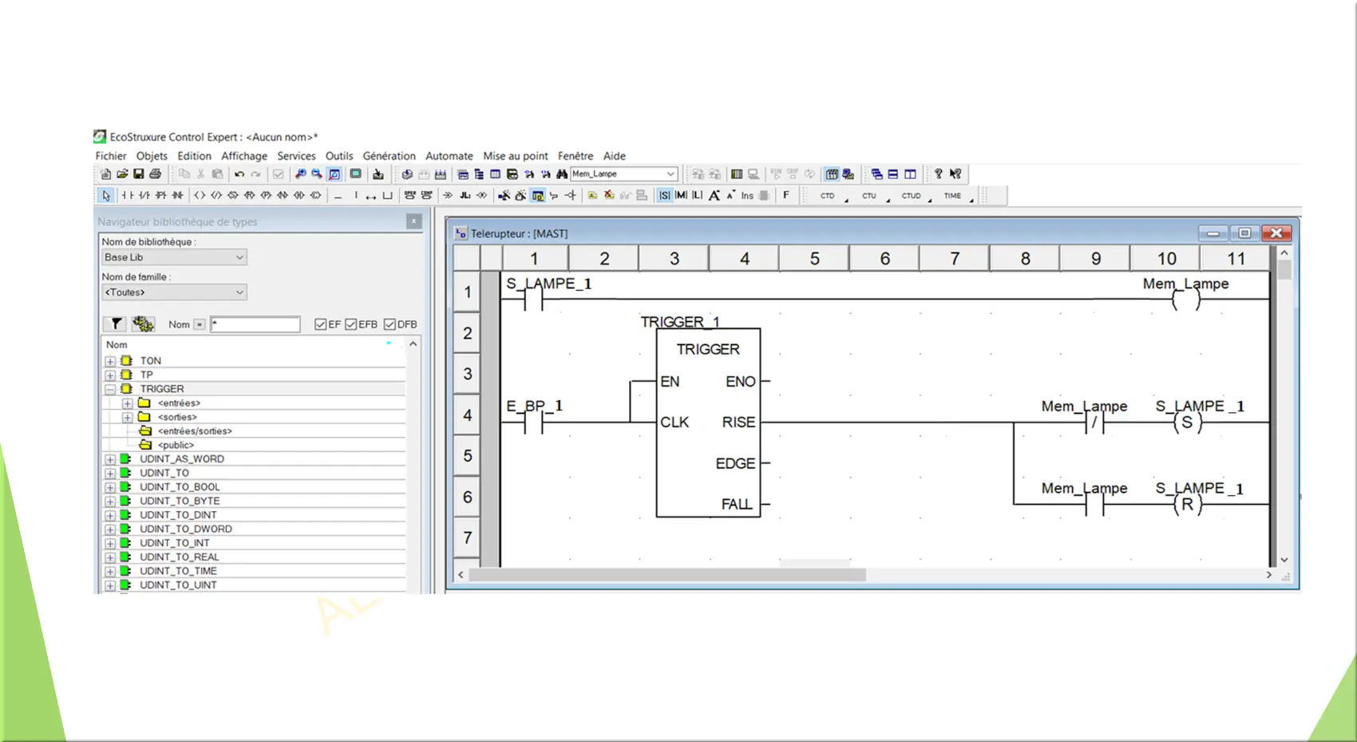The width and height of the screenshot is (1357, 742).
Task: Insert a vertical connection line
Action: (356, 196)
